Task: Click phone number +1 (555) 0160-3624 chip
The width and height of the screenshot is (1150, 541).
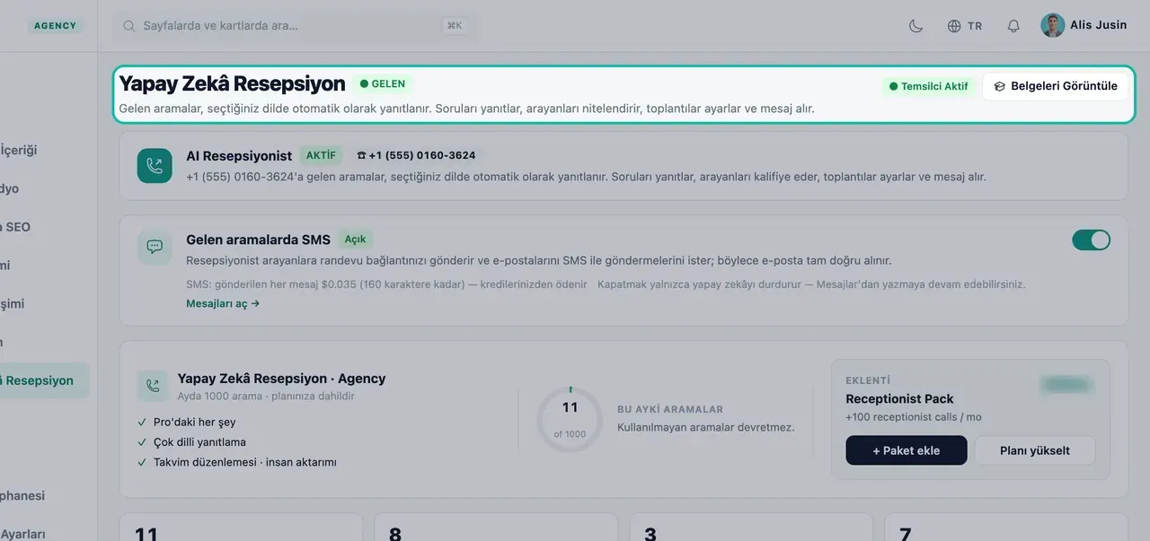Action: click(416, 155)
